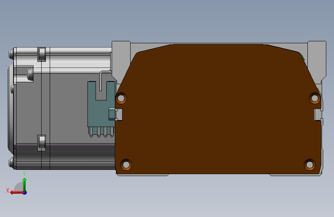Select the upper clip on the motor housing
This screenshot has height=217, width=334.
coord(42,54)
